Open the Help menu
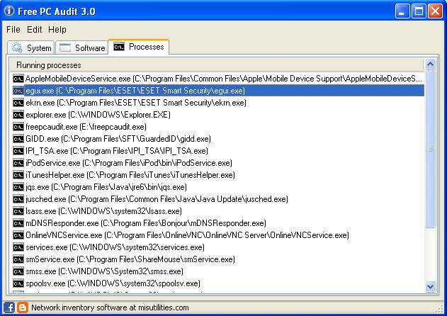 [x=57, y=29]
